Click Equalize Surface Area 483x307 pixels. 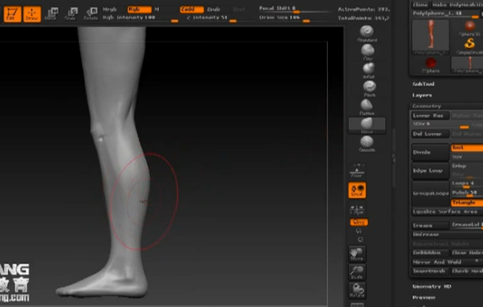447,212
